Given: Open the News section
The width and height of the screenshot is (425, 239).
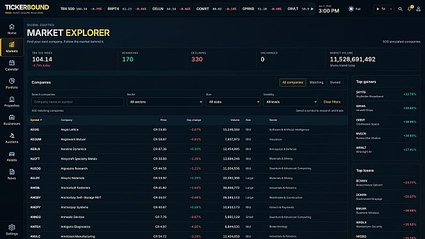Looking at the screenshot, I should (x=12, y=174).
